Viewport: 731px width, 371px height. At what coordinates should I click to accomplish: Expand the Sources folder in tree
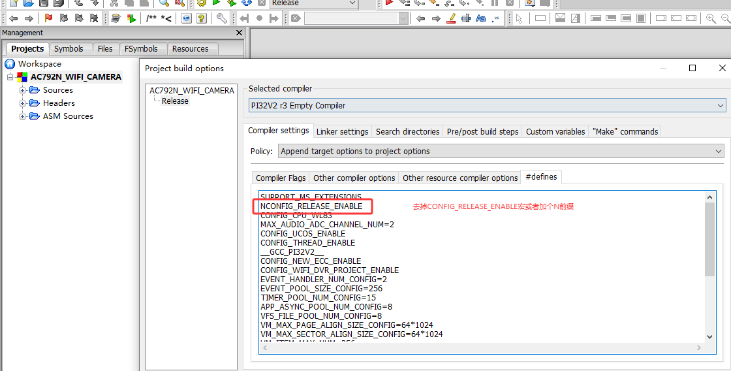point(22,90)
